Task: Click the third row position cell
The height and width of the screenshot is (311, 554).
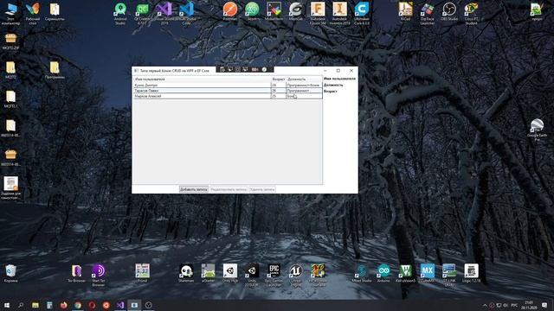Action: pyautogui.click(x=304, y=96)
